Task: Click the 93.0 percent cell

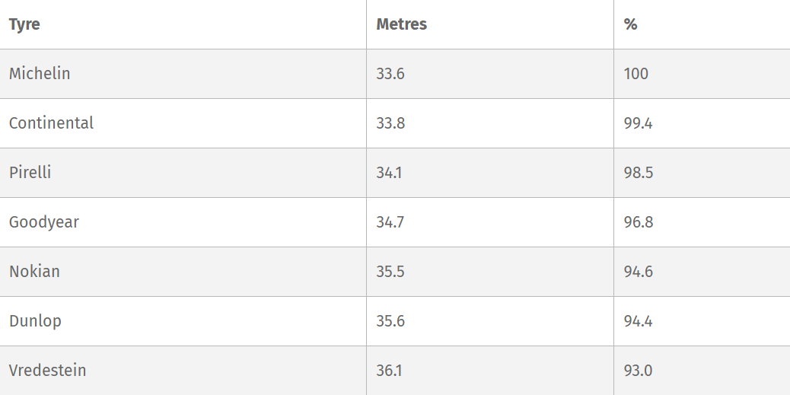Action: tap(638, 371)
